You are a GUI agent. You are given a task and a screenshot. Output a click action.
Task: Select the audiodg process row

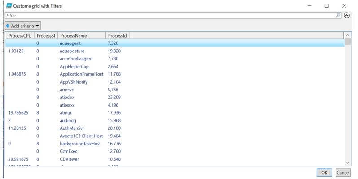click(175, 120)
